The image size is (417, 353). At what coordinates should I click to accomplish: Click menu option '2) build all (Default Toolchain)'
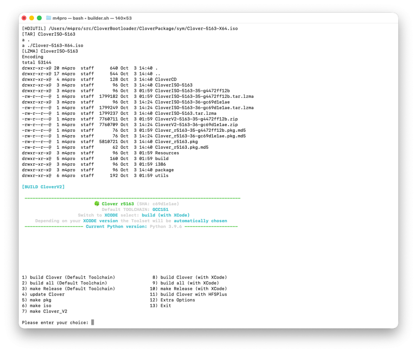(x=64, y=283)
